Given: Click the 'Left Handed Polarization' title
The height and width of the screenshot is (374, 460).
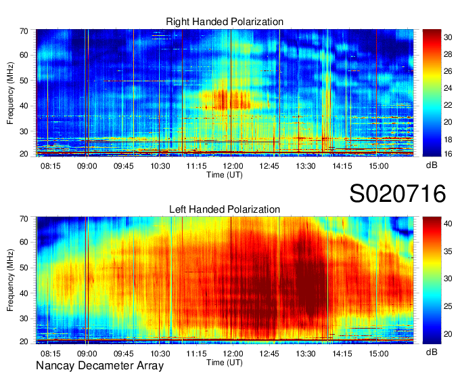Looking at the screenshot, I should click(225, 209).
